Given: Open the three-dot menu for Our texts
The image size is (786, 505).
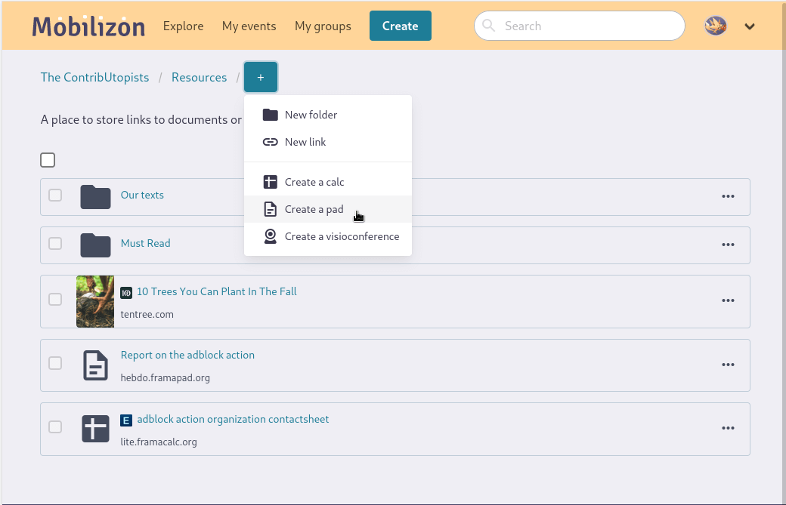Looking at the screenshot, I should click(728, 196).
